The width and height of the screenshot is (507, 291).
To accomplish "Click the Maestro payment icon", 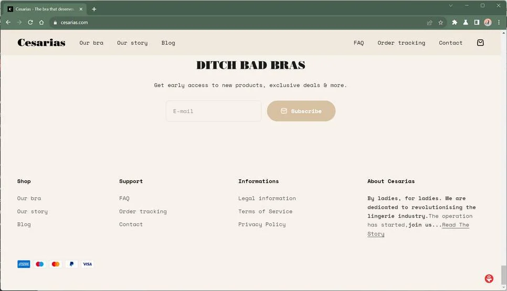I will coord(40,264).
